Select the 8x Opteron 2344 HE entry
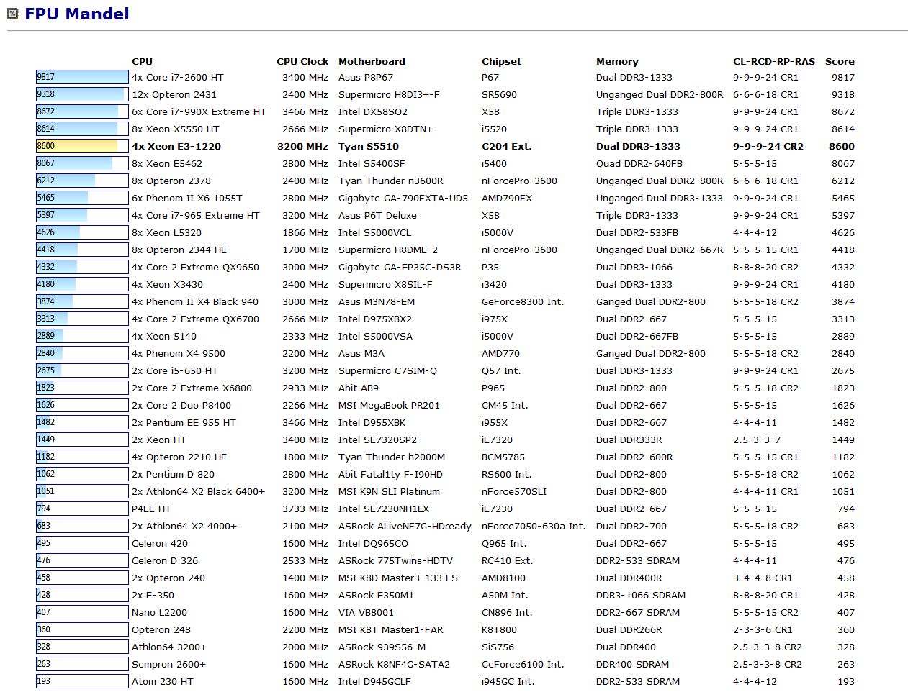Viewport: 908px width, 692px height. [x=179, y=250]
